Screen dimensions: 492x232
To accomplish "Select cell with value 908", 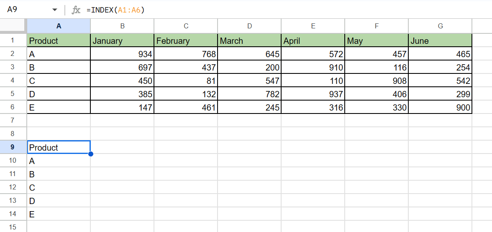I will pos(377,81).
